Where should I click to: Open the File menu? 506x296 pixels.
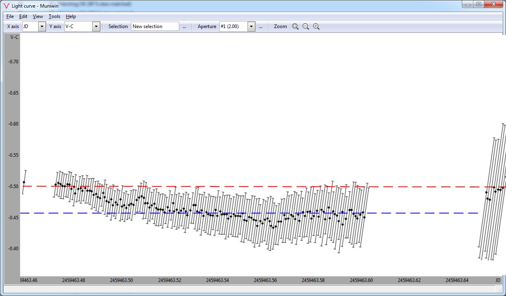(x=10, y=16)
